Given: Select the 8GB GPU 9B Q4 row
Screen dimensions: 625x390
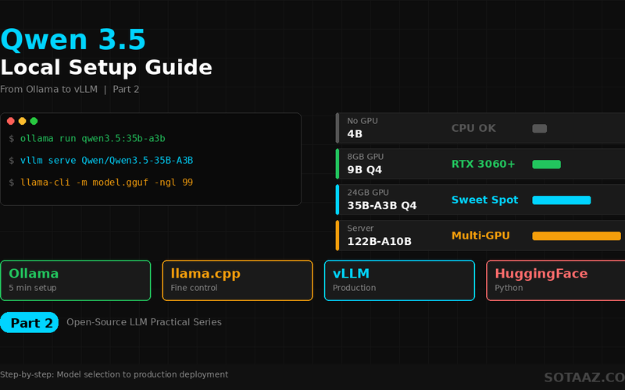Looking at the screenshot, I should tap(480, 164).
